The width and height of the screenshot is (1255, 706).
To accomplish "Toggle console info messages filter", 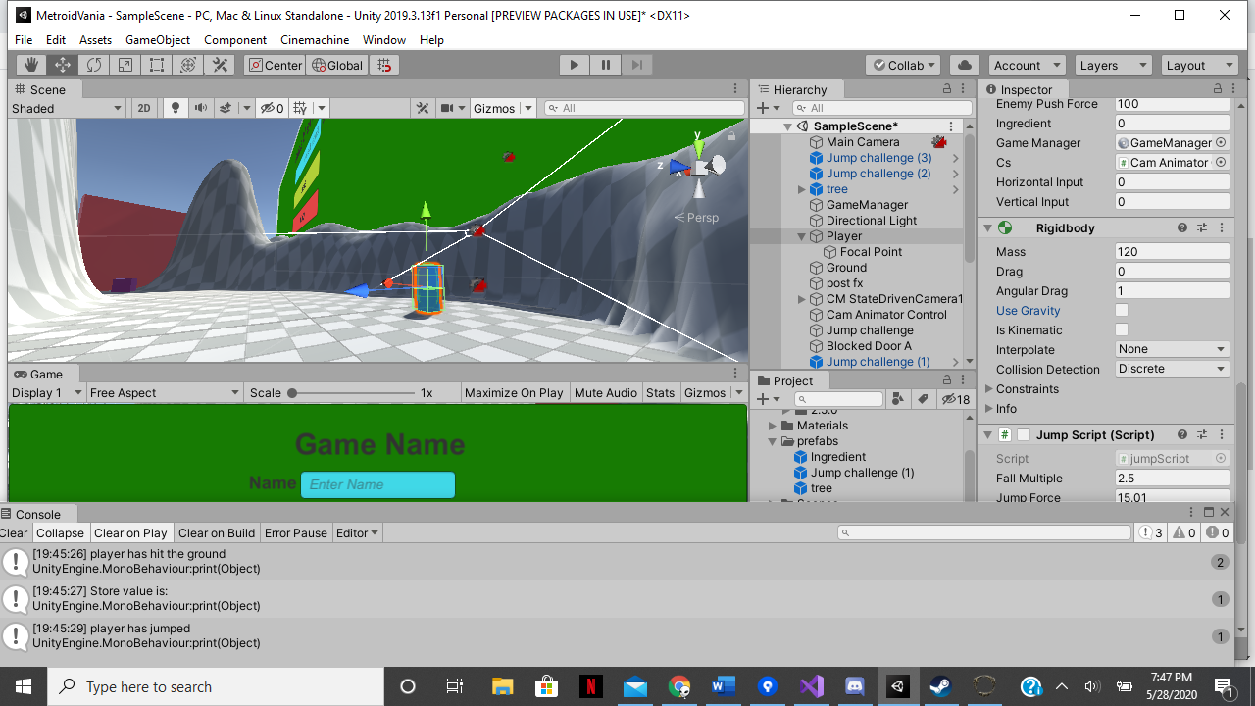I will click(x=1150, y=533).
